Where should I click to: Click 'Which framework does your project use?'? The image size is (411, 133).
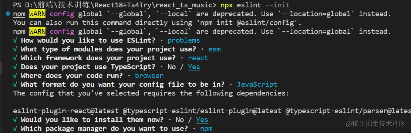pos(98,58)
